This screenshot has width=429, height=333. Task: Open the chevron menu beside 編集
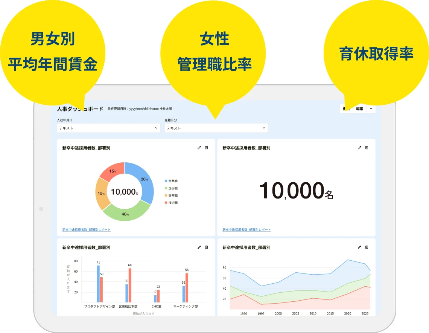coord(371,109)
